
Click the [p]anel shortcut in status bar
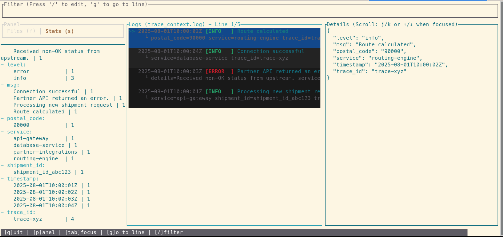[x=44, y=232]
